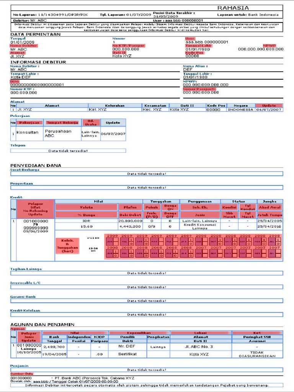294x392 pixels.
Task: Select the highlighted Nama Debitur label
Action: pyautogui.click(x=23, y=46)
